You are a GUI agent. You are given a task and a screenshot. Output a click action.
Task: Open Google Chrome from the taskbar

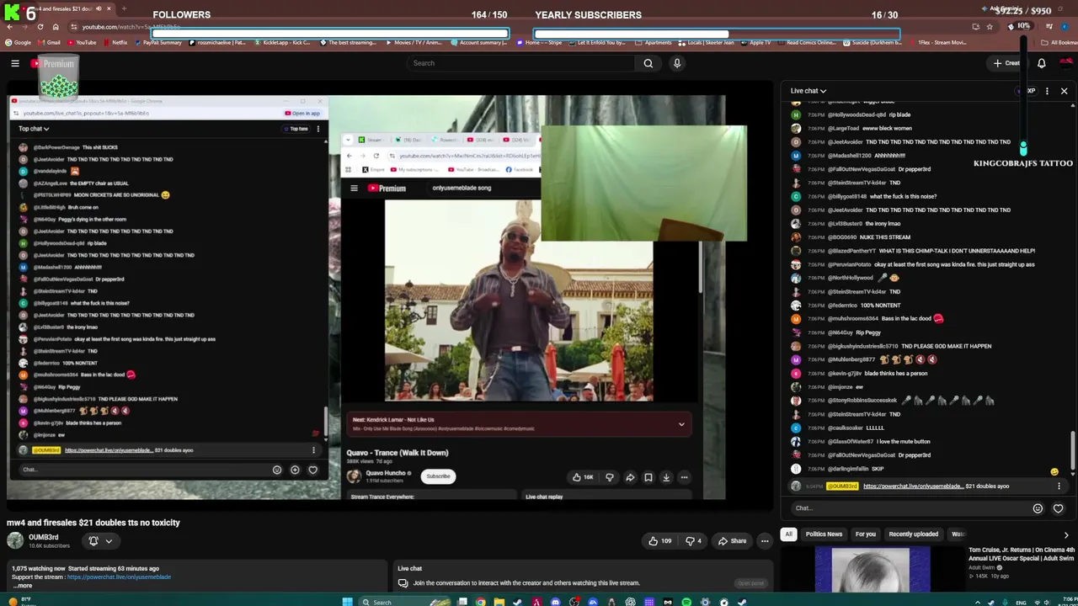[x=480, y=602]
